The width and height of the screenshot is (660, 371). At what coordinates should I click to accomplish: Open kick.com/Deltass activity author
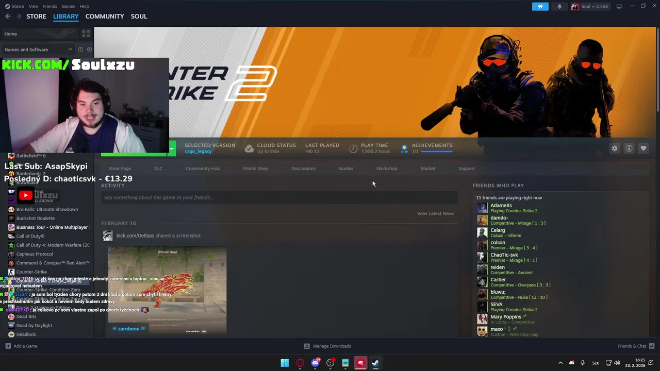pos(135,235)
